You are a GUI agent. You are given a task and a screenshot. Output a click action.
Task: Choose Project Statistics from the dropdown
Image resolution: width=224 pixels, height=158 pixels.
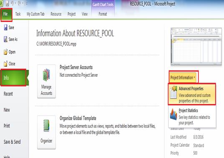(x=192, y=116)
